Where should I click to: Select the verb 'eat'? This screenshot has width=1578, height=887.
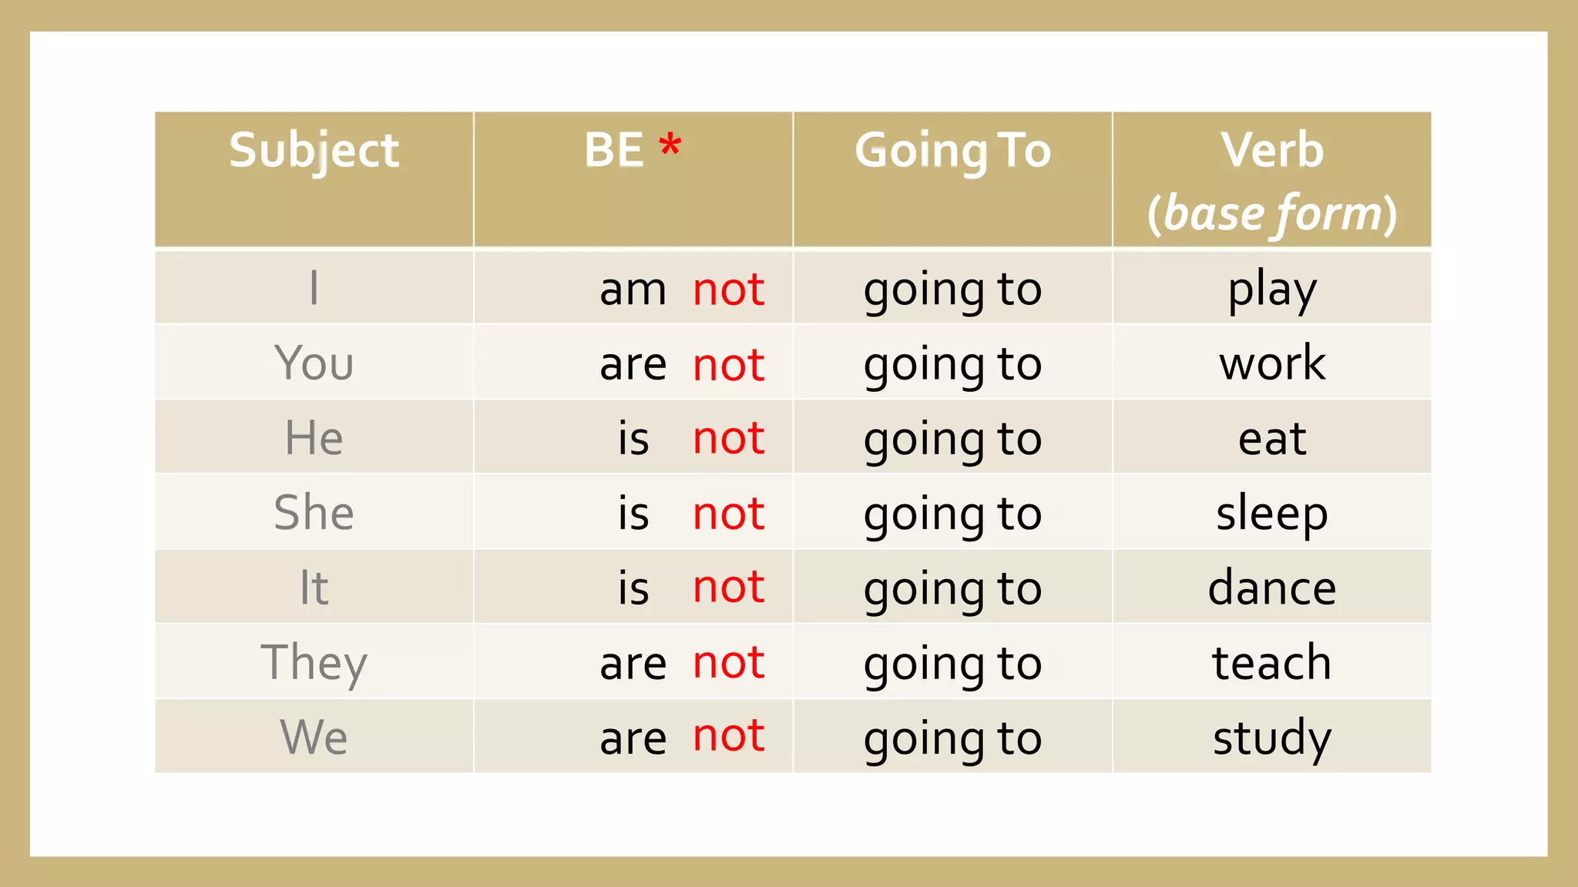[x=1272, y=439]
